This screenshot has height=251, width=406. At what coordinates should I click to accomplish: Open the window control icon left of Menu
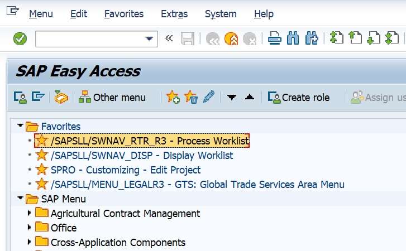point(12,11)
